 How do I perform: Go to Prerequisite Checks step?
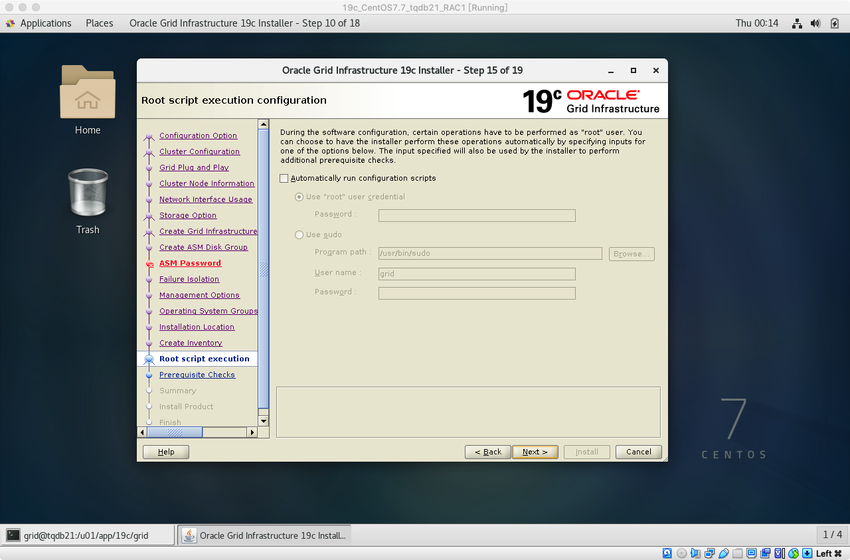pyautogui.click(x=197, y=375)
